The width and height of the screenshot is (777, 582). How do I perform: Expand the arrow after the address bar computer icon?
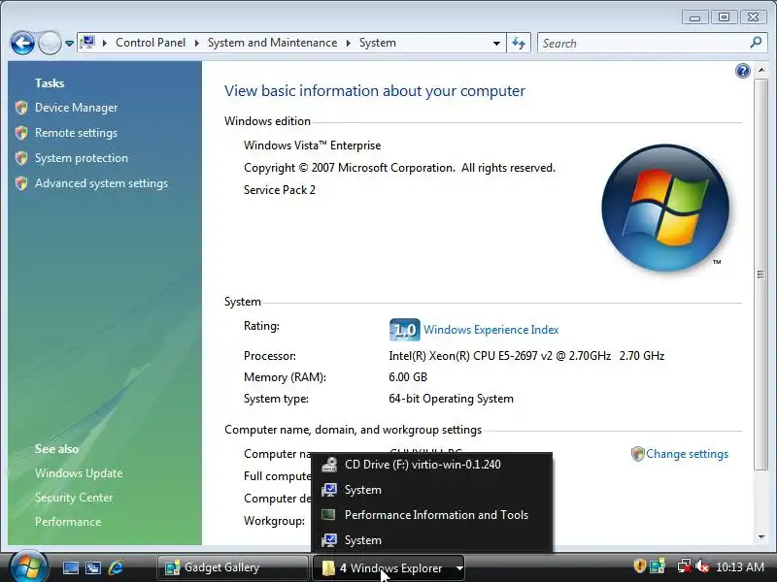coord(105,43)
